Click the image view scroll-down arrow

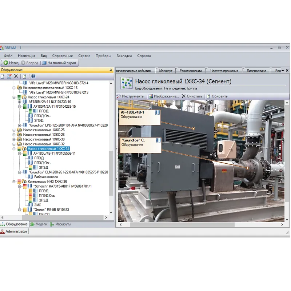pyautogui.click(x=287, y=220)
